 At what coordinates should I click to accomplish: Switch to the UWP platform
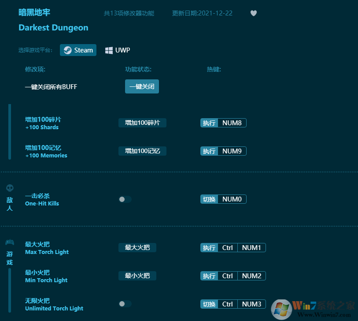(118, 50)
